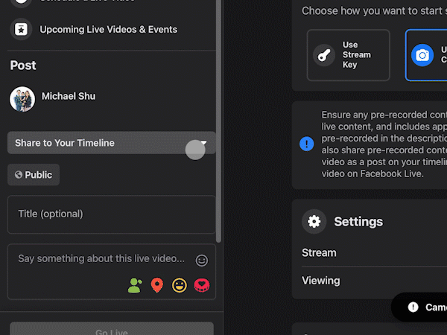Click the red heart raise money icon
Screen dimensions: 447x335
point(201,285)
